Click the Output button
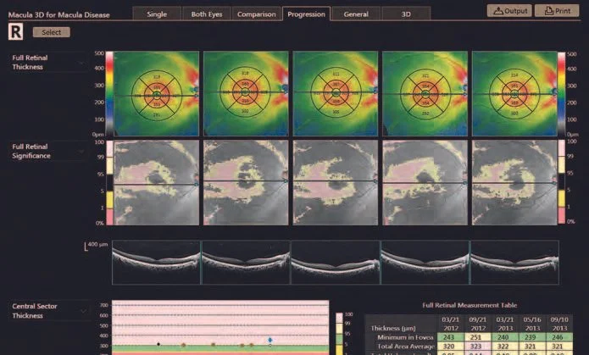The width and height of the screenshot is (589, 355). click(509, 11)
